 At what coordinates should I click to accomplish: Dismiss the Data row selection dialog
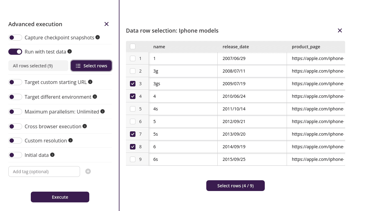[x=340, y=30]
